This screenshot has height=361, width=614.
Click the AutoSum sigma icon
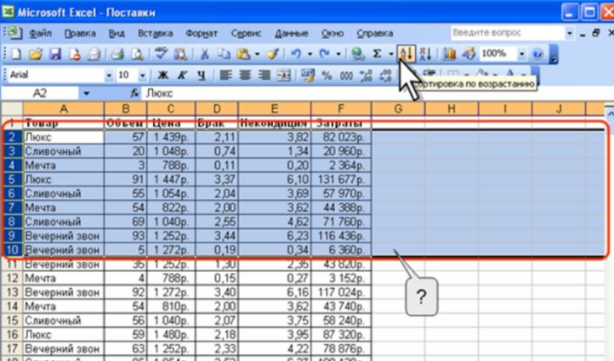click(x=377, y=54)
